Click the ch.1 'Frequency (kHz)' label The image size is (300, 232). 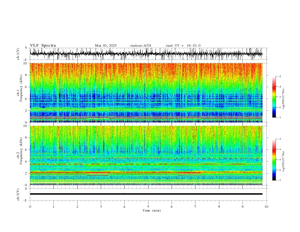coord(21,88)
